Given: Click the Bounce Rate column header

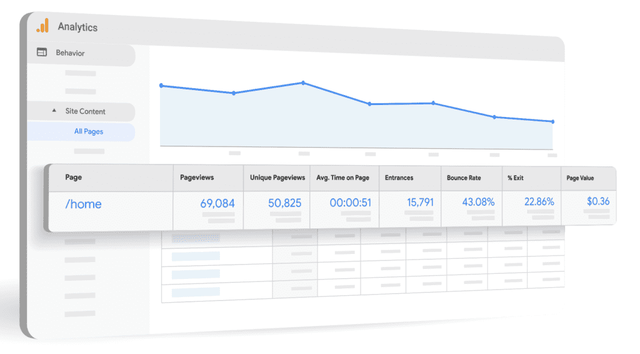Looking at the screenshot, I should pyautogui.click(x=464, y=178).
